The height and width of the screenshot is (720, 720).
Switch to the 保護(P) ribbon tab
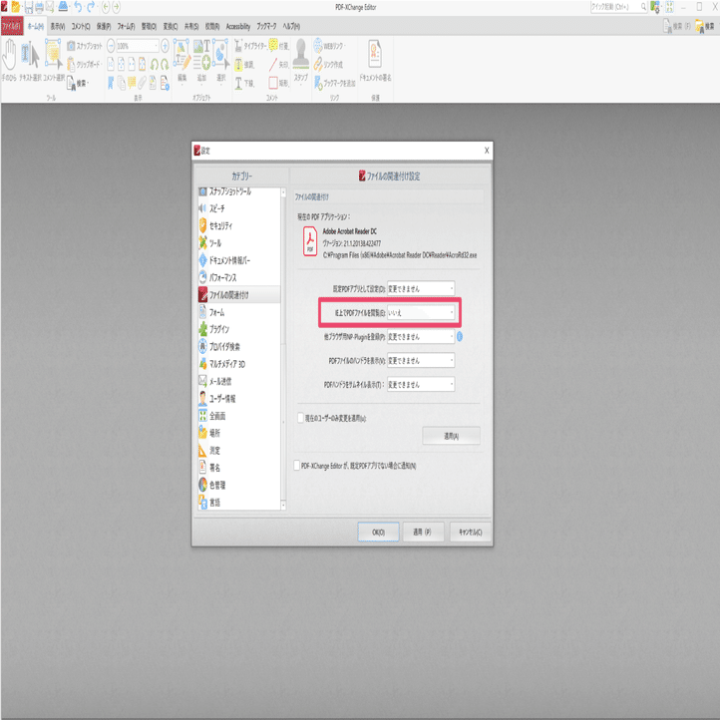point(104,27)
